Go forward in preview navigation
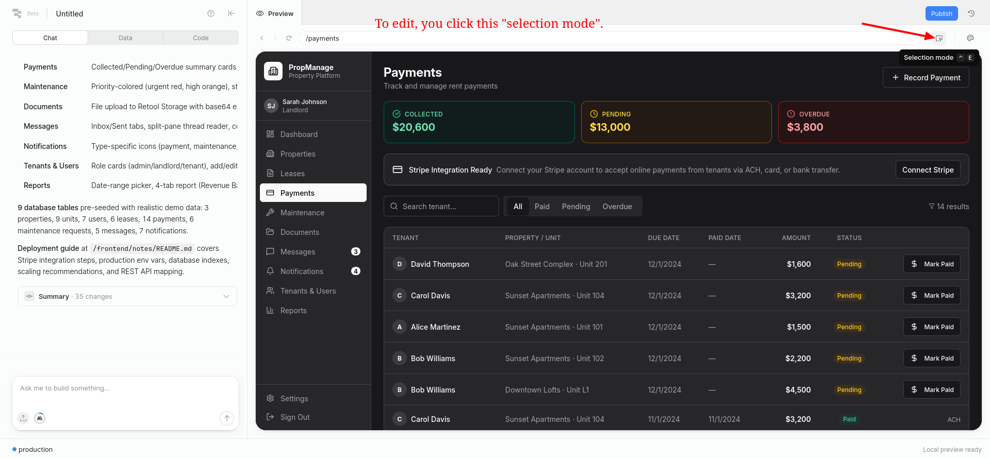Viewport: 990px width, 459px height. click(x=275, y=38)
